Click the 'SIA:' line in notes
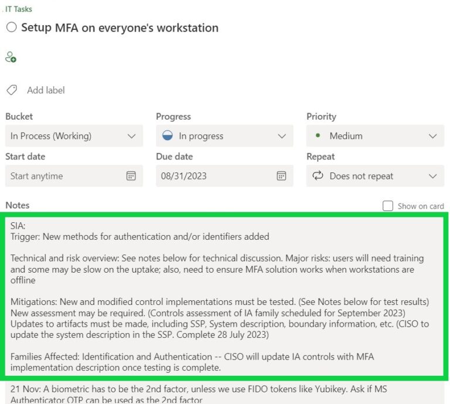The image size is (450, 404). pyautogui.click(x=18, y=226)
